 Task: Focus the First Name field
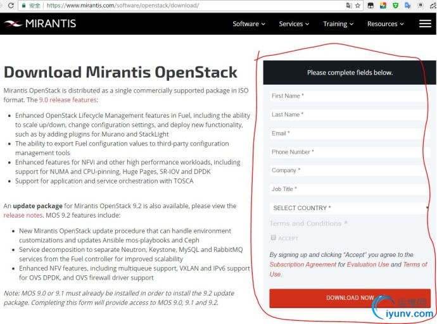point(350,96)
